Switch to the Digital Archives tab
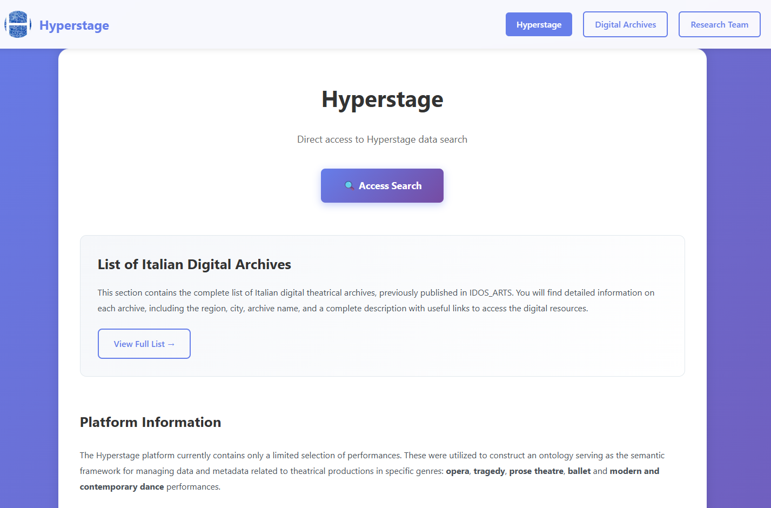 coord(625,25)
